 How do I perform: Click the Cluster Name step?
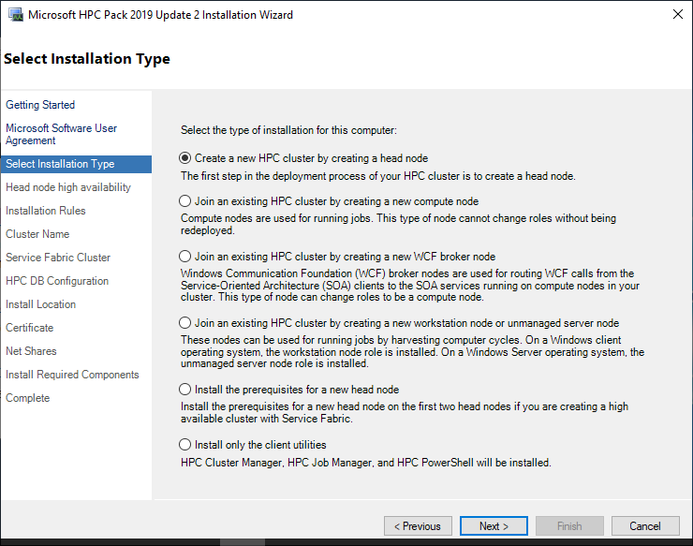pos(37,234)
